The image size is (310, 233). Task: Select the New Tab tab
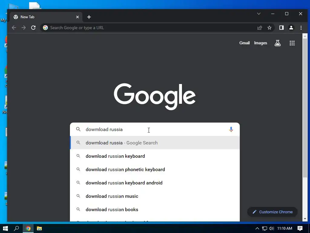[x=46, y=17]
